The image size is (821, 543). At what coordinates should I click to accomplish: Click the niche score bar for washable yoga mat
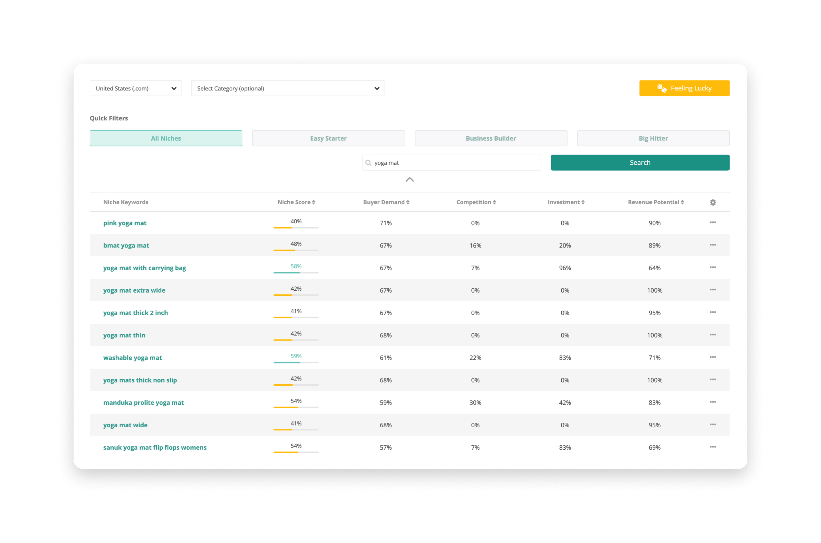pyautogui.click(x=296, y=362)
